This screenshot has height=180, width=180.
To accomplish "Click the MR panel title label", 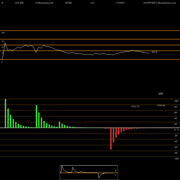I will point(161,94).
